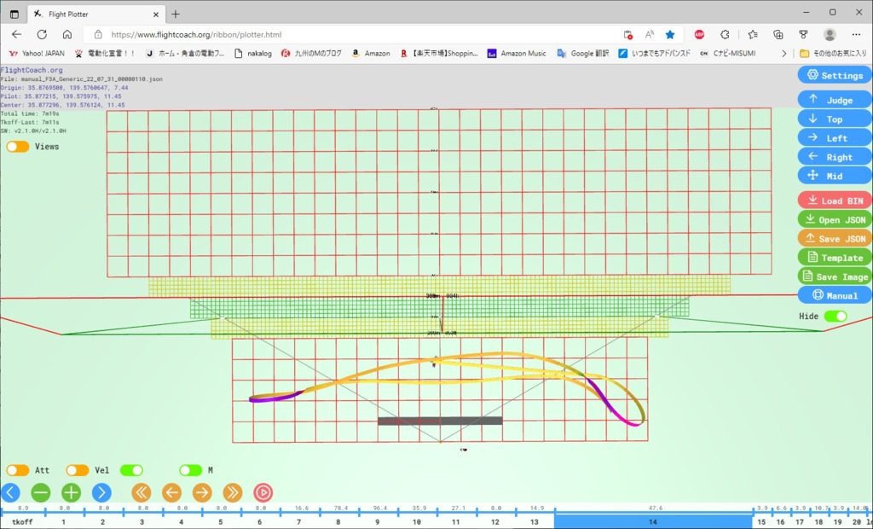The width and height of the screenshot is (873, 529).
Task: Click the blue favorites star icon
Action: pos(670,35)
